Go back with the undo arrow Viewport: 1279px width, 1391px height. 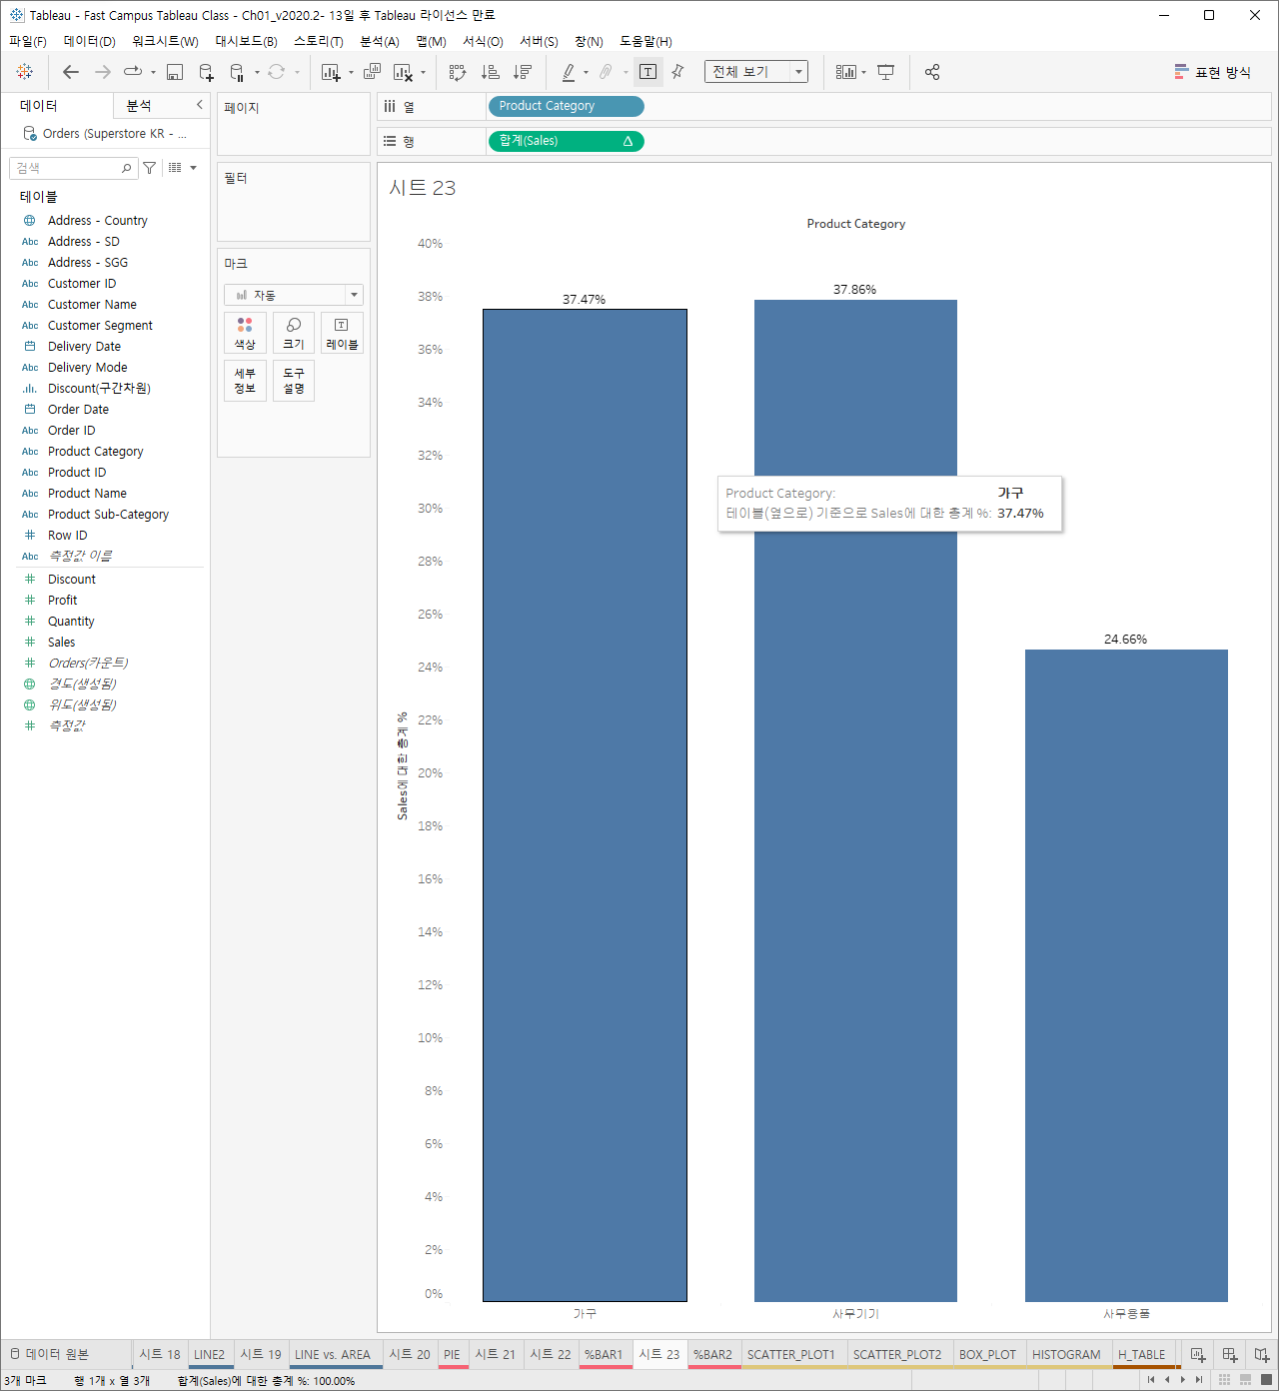(x=70, y=72)
